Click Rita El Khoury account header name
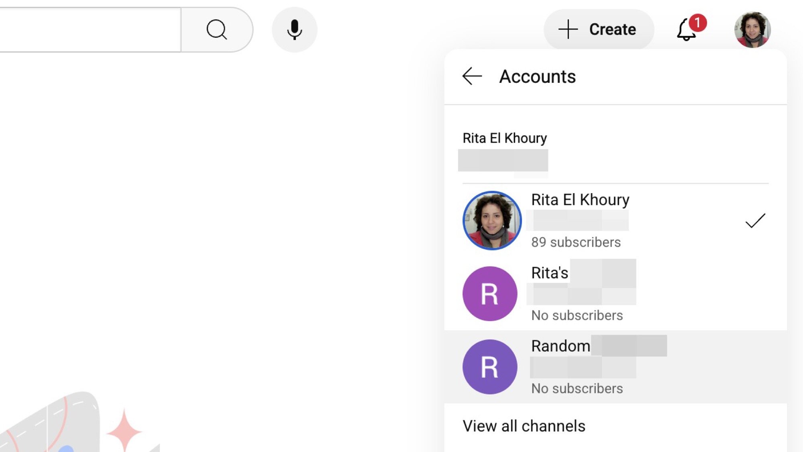 point(505,138)
